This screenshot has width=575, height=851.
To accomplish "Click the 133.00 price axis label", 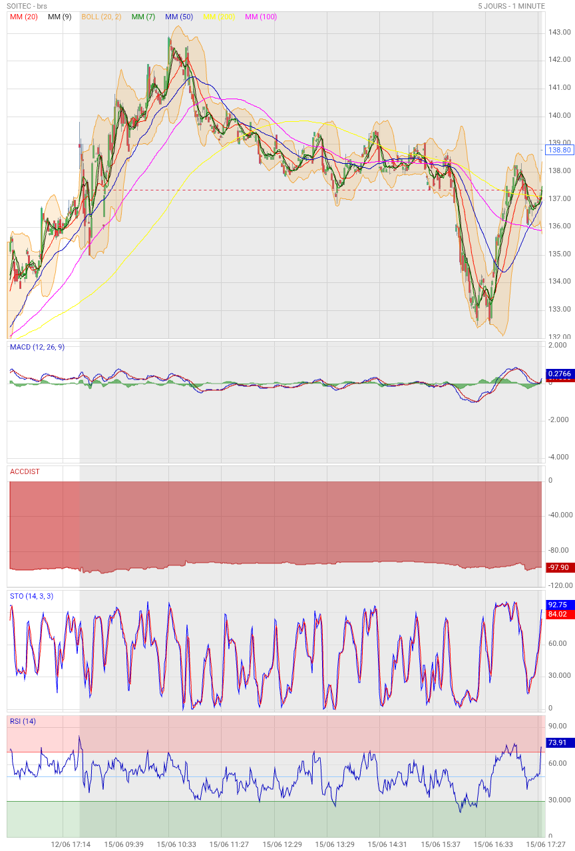I will [x=560, y=309].
